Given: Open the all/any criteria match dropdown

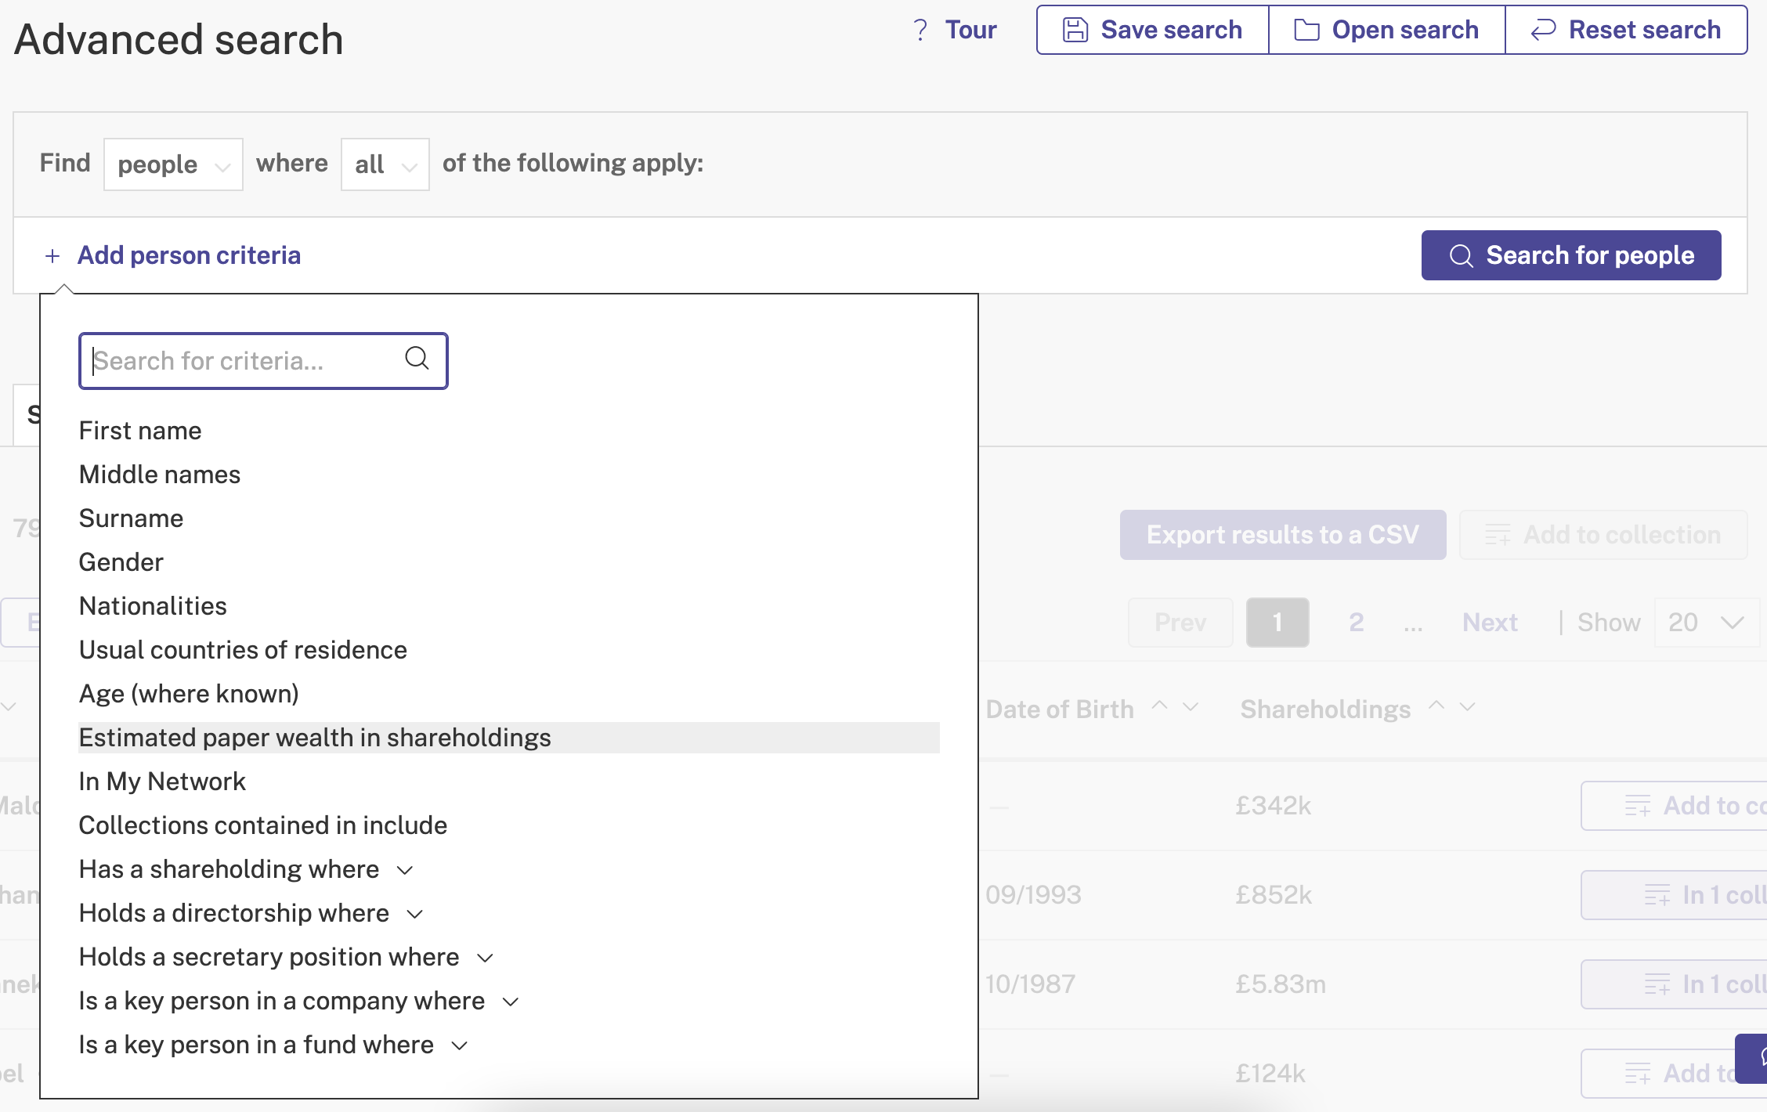Looking at the screenshot, I should 385,164.
